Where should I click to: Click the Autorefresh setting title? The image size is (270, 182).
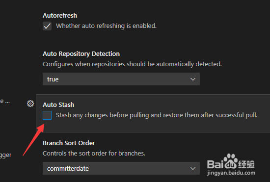point(60,16)
